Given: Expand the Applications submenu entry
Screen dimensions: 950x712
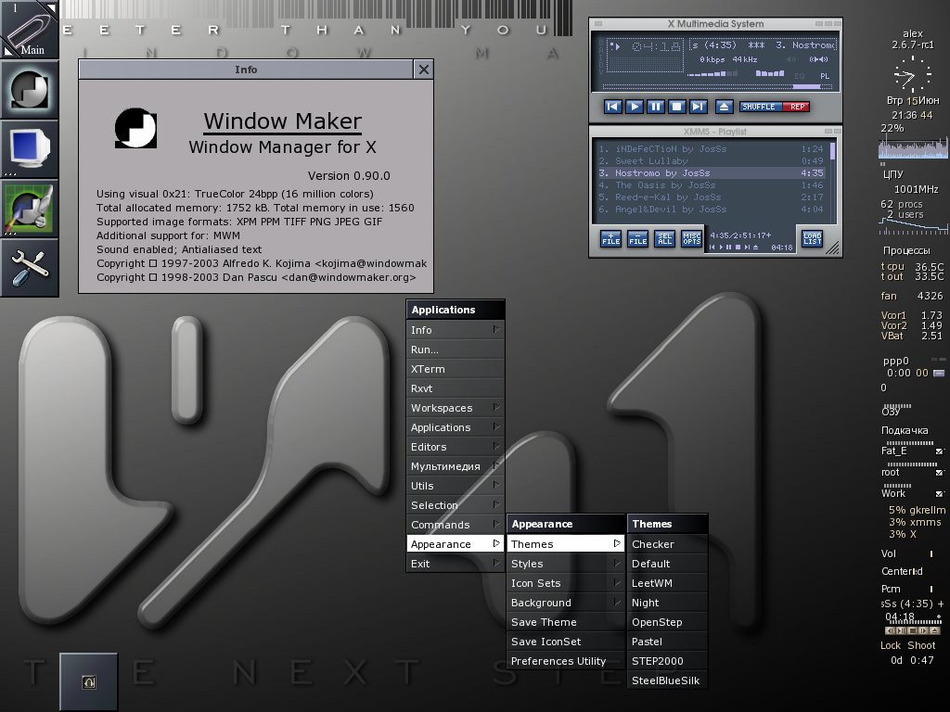Looking at the screenshot, I should coord(455,426).
